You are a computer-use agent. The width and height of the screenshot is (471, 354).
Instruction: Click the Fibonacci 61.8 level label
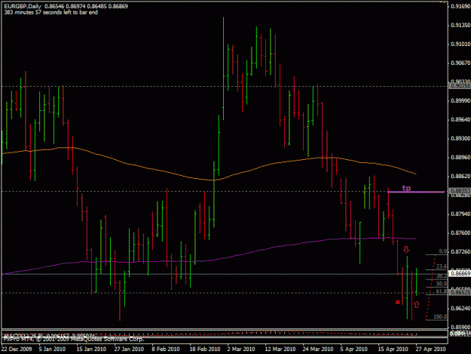tap(442, 291)
